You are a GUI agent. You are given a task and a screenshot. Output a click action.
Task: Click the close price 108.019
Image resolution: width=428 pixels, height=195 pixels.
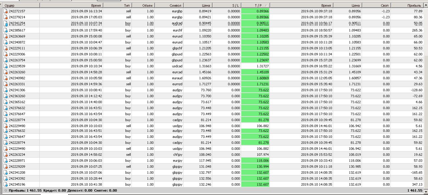pos(355,155)
